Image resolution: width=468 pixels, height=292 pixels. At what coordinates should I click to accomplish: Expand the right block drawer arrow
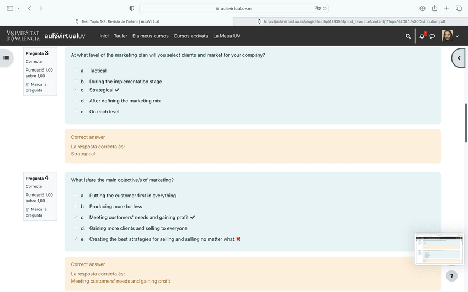tap(459, 58)
